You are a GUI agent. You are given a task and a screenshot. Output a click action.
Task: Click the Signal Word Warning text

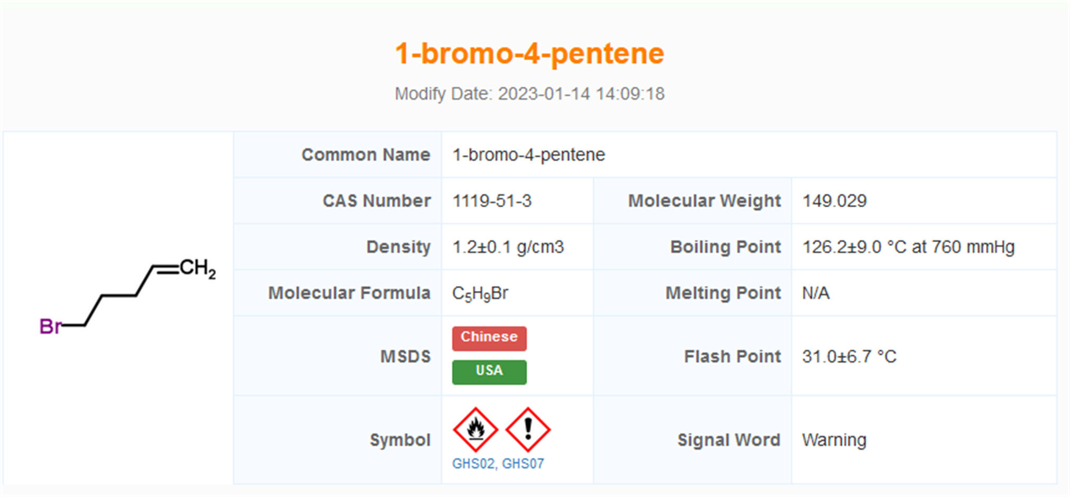(x=834, y=439)
